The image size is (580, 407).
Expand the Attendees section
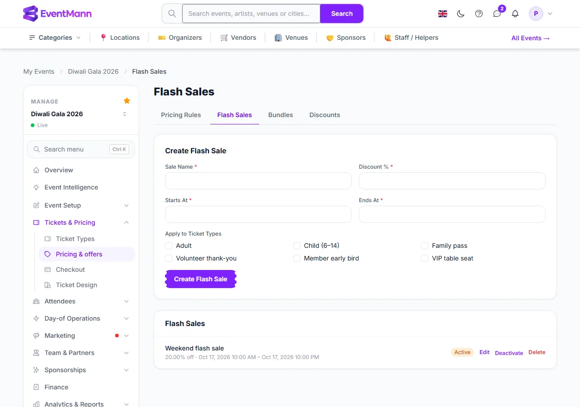(x=126, y=301)
